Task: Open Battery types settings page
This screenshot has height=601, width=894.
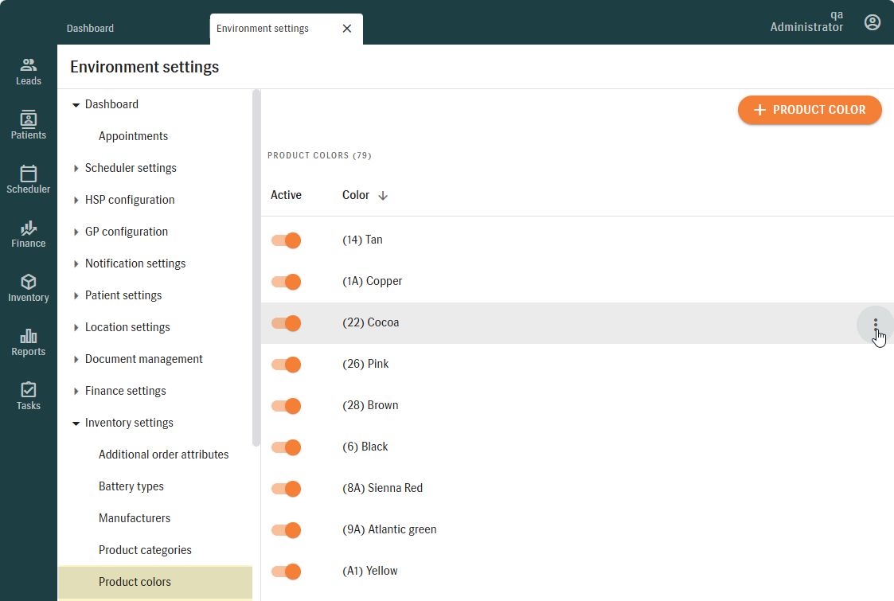Action: click(x=131, y=486)
